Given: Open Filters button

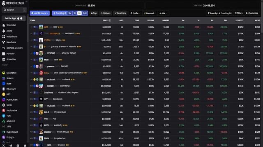Looking at the screenshot, I should pyautogui.click(x=239, y=13).
